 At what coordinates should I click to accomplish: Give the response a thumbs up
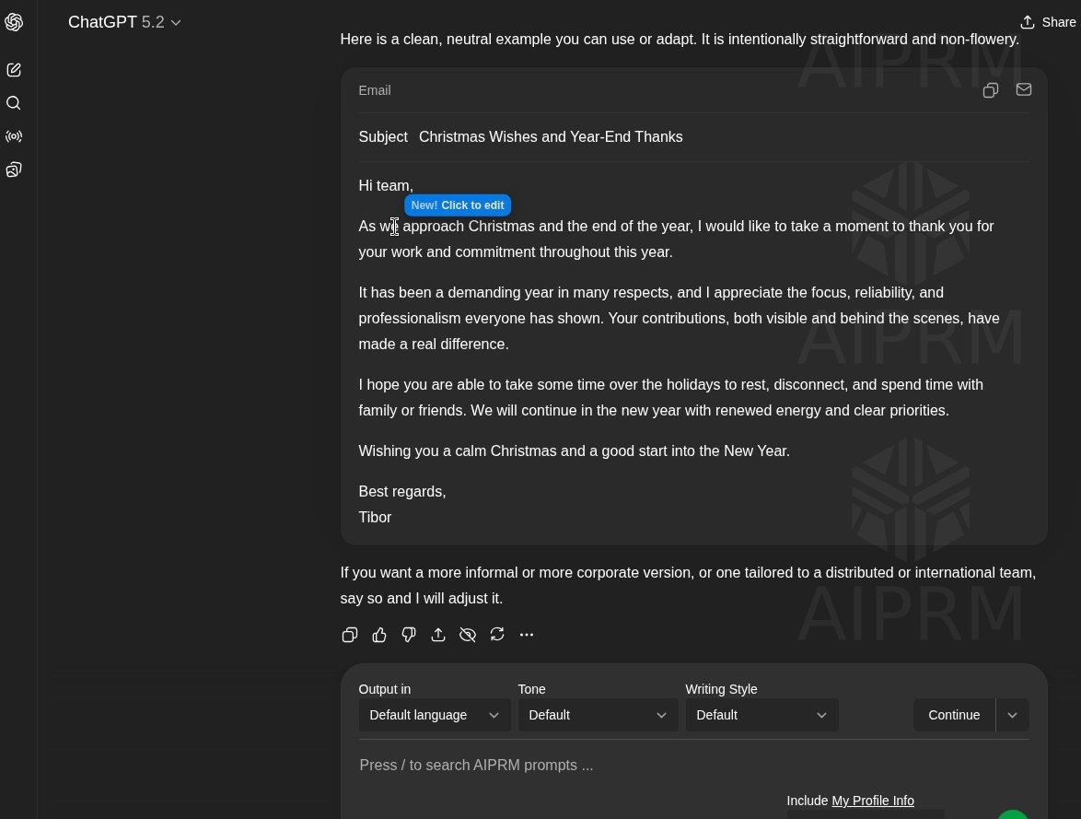pyautogui.click(x=379, y=635)
